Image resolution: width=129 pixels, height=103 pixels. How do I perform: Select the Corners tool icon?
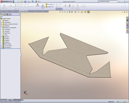[x=38, y=4]
